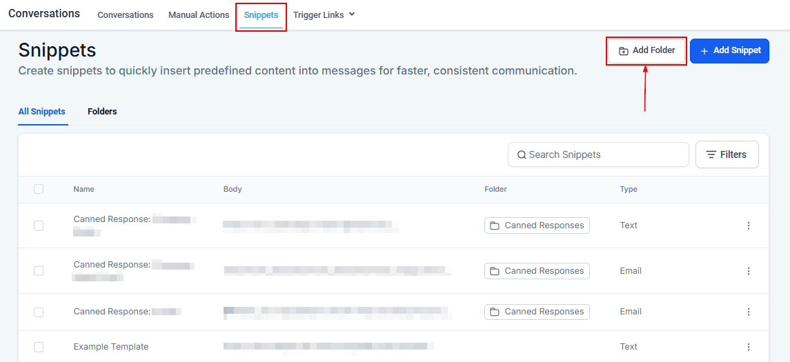Open the Example Template snippet name

point(111,347)
